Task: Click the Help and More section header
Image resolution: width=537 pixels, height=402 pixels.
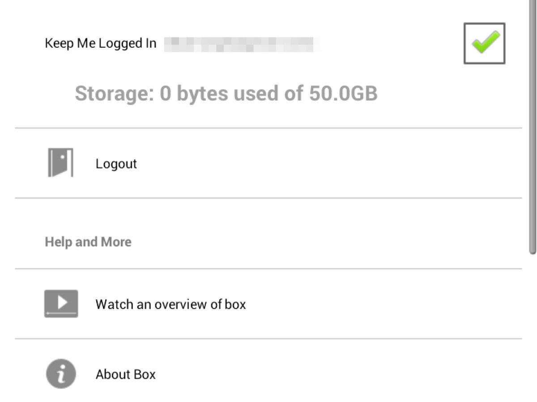Action: 88,242
